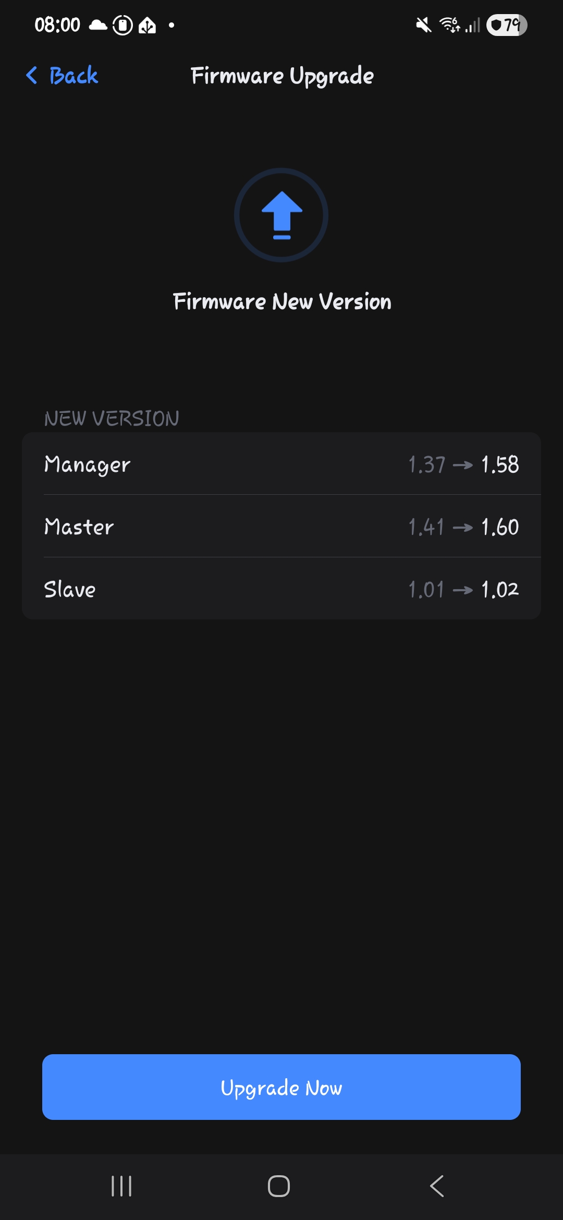This screenshot has width=563, height=1220.
Task: Open Android recent apps
Action: (121, 1186)
